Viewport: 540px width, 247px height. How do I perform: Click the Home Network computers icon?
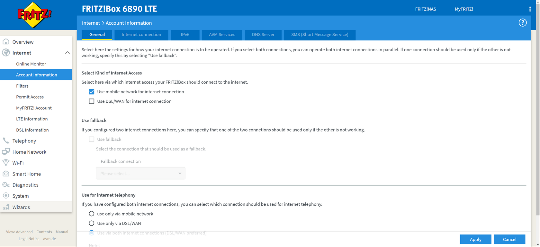pos(6,152)
